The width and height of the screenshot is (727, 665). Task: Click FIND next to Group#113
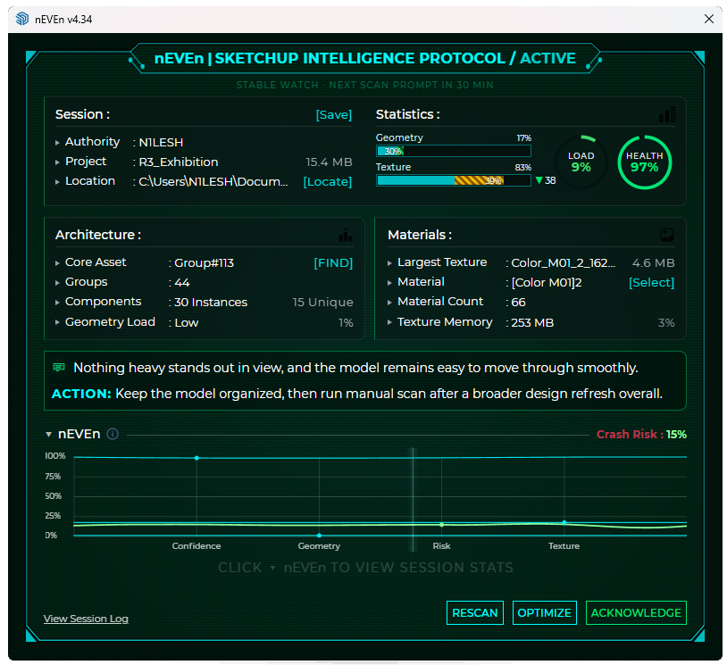[333, 262]
